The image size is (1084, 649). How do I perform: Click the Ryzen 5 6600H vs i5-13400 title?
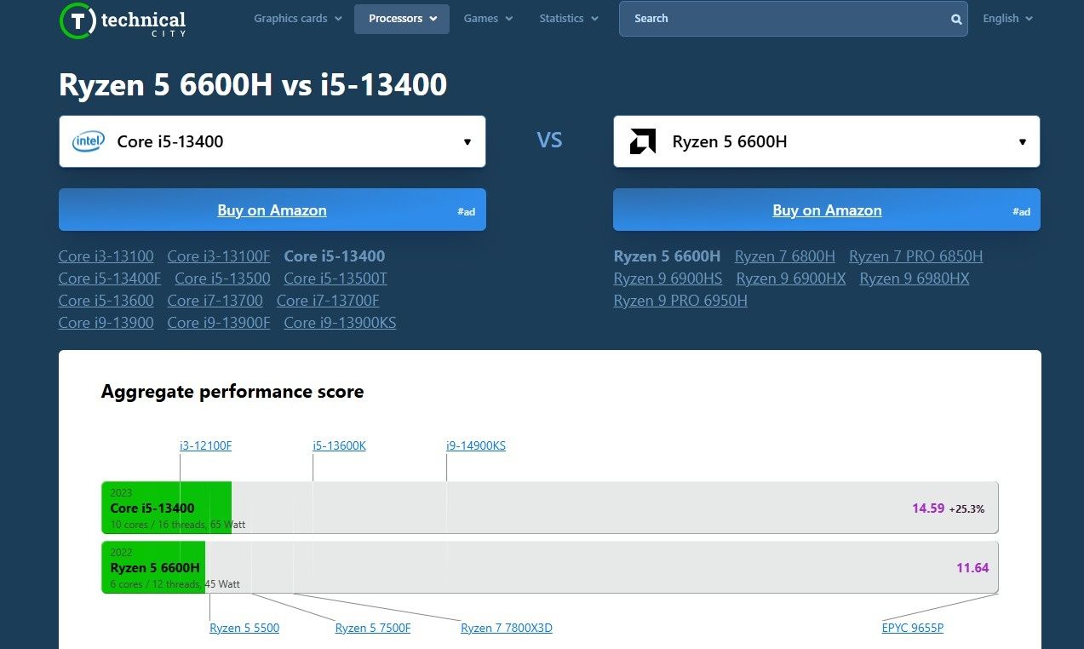point(253,85)
